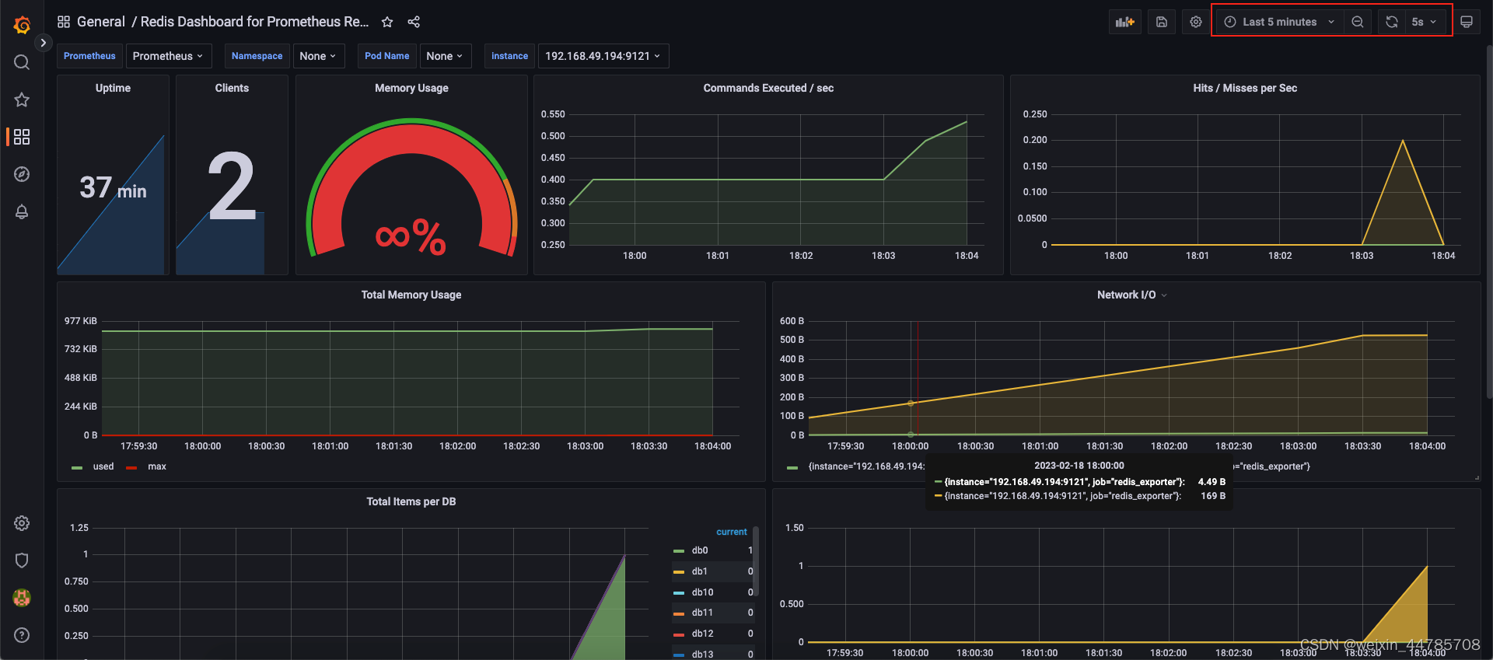Open the Alerting bell icon
1493x660 pixels.
tap(22, 211)
